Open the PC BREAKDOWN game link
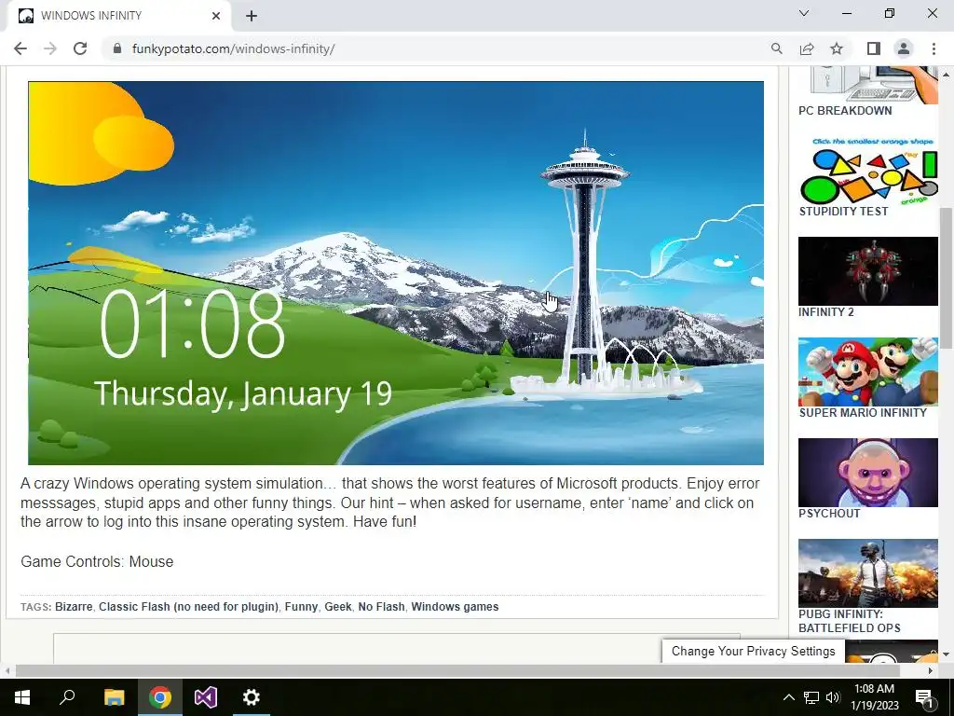 pyautogui.click(x=845, y=111)
